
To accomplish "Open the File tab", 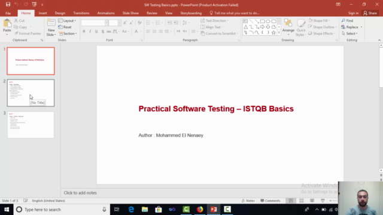I will (x=8, y=13).
